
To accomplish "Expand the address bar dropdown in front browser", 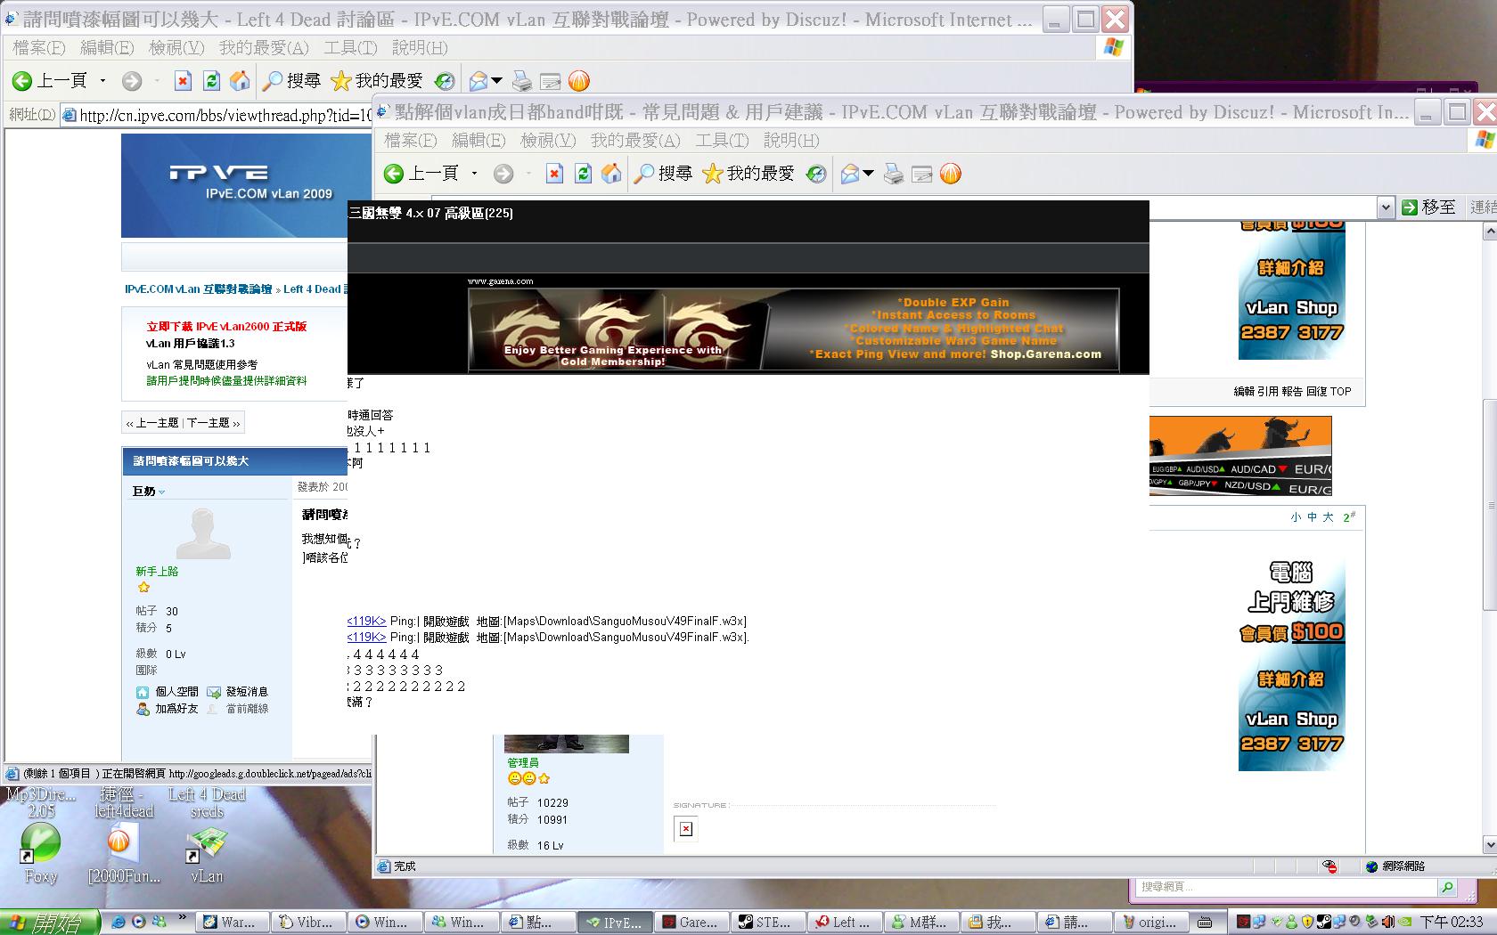I will coord(1385,207).
